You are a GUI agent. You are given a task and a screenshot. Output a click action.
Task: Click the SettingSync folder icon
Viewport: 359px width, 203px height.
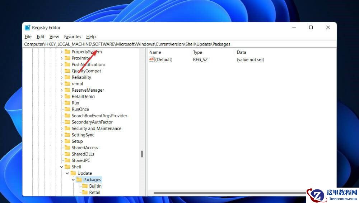coord(67,135)
